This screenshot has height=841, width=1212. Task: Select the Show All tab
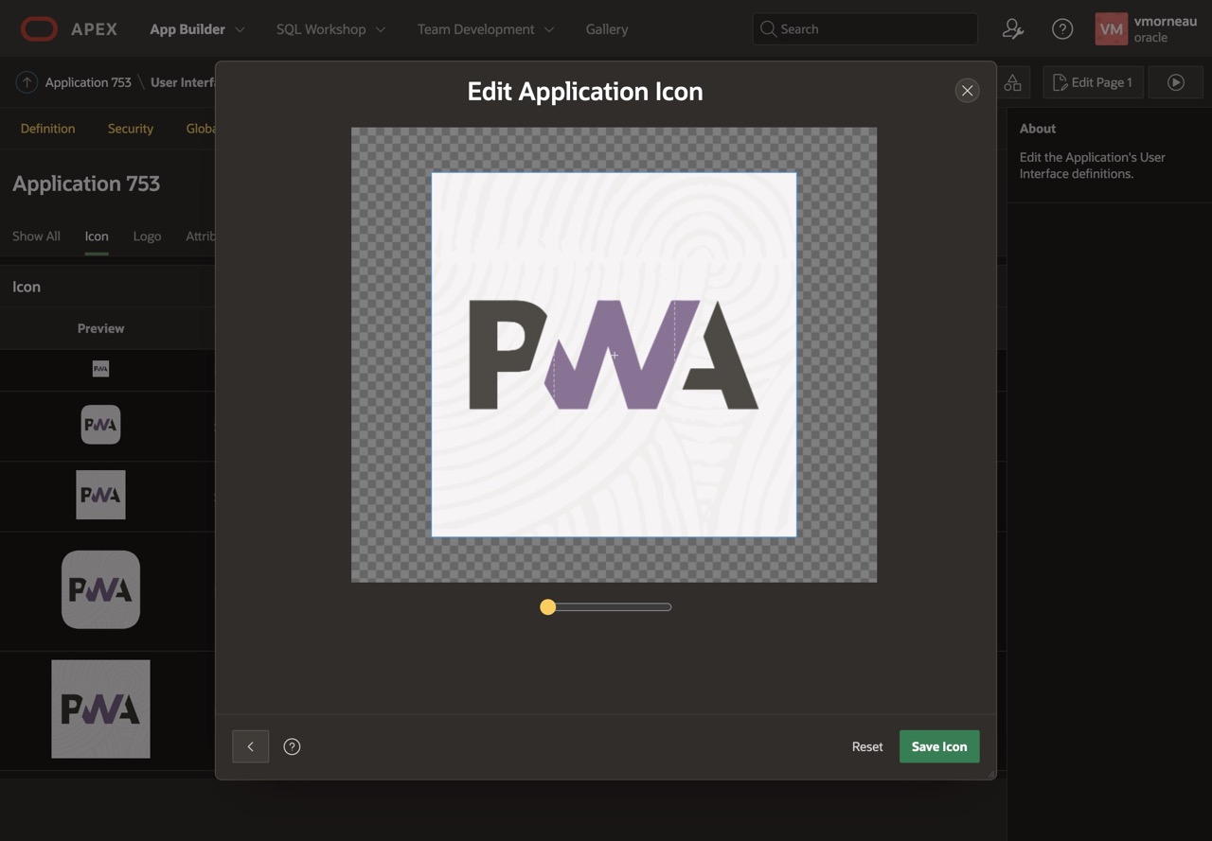[36, 237]
